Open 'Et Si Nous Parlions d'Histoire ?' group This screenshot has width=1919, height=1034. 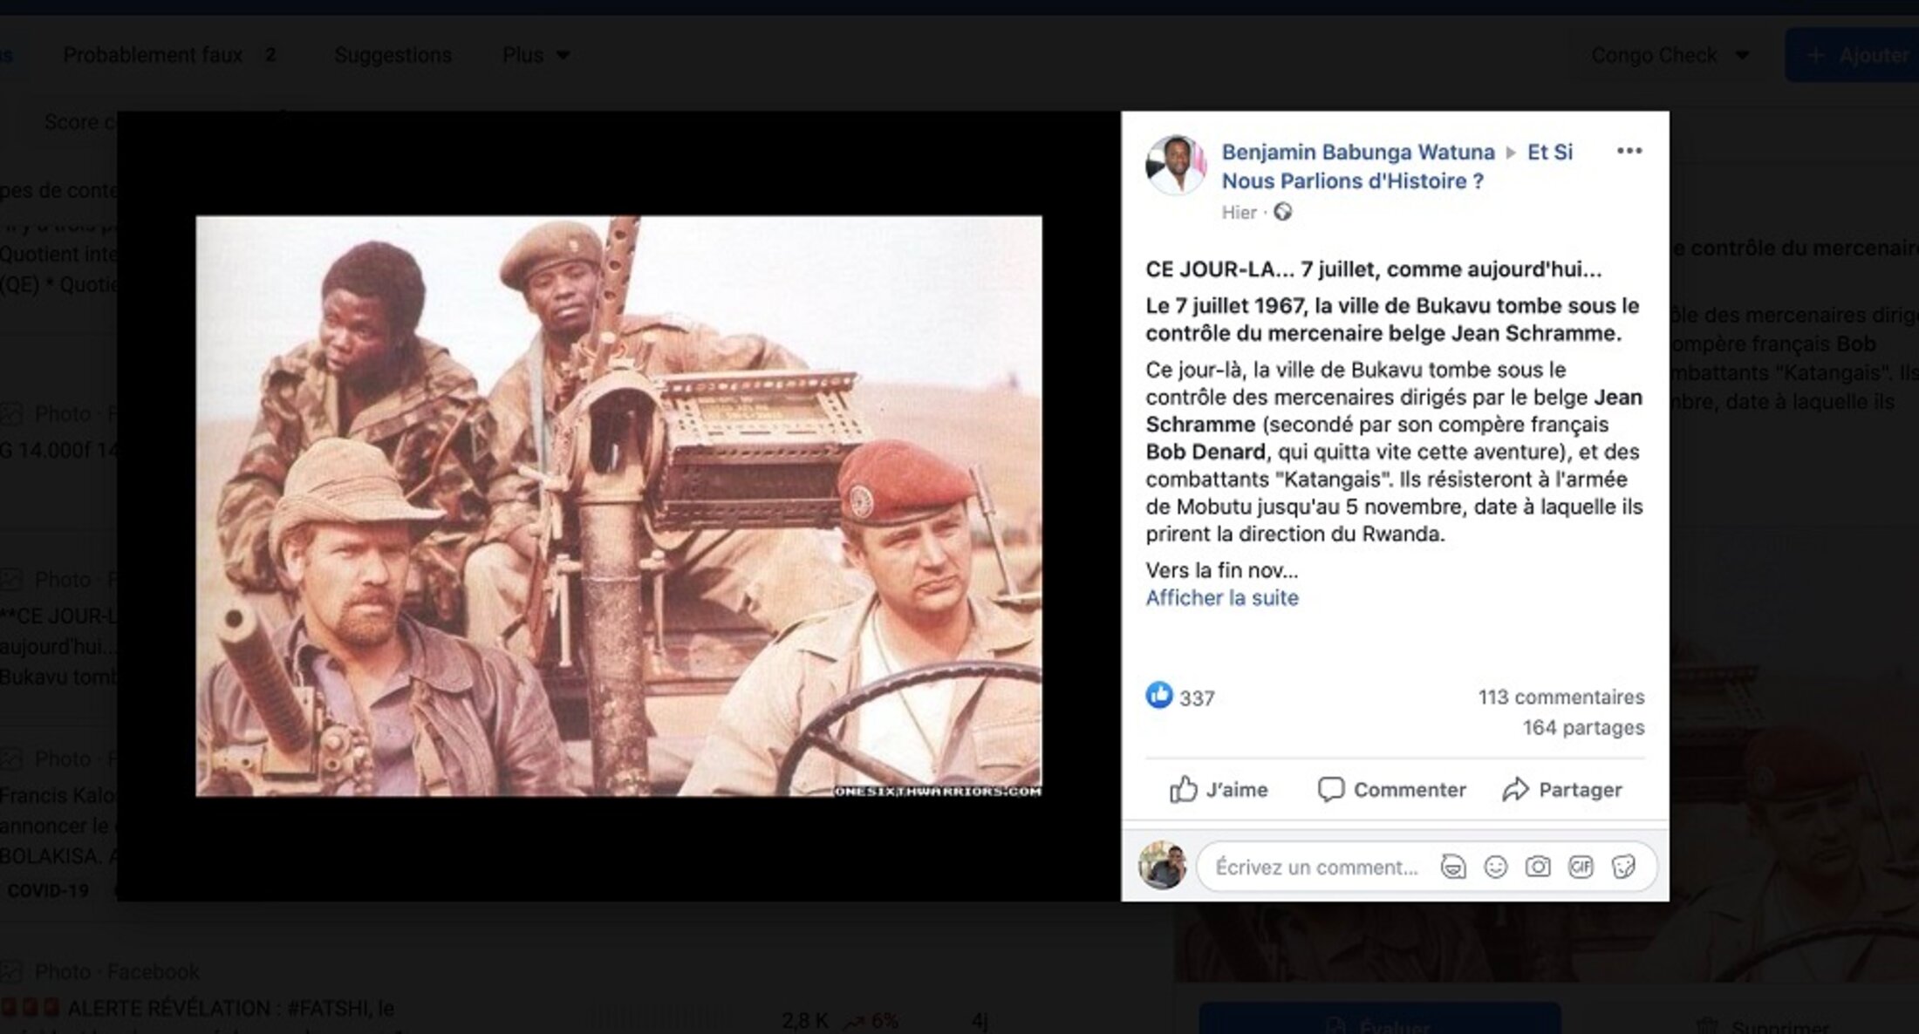[1397, 167]
